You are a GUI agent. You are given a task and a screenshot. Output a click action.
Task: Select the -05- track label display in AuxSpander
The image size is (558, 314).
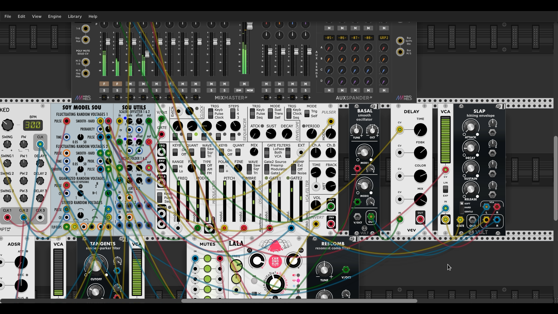click(x=329, y=38)
